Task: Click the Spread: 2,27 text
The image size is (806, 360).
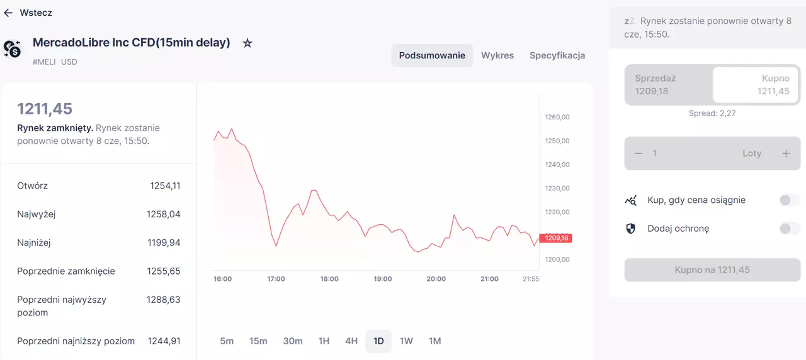Action: click(x=712, y=114)
